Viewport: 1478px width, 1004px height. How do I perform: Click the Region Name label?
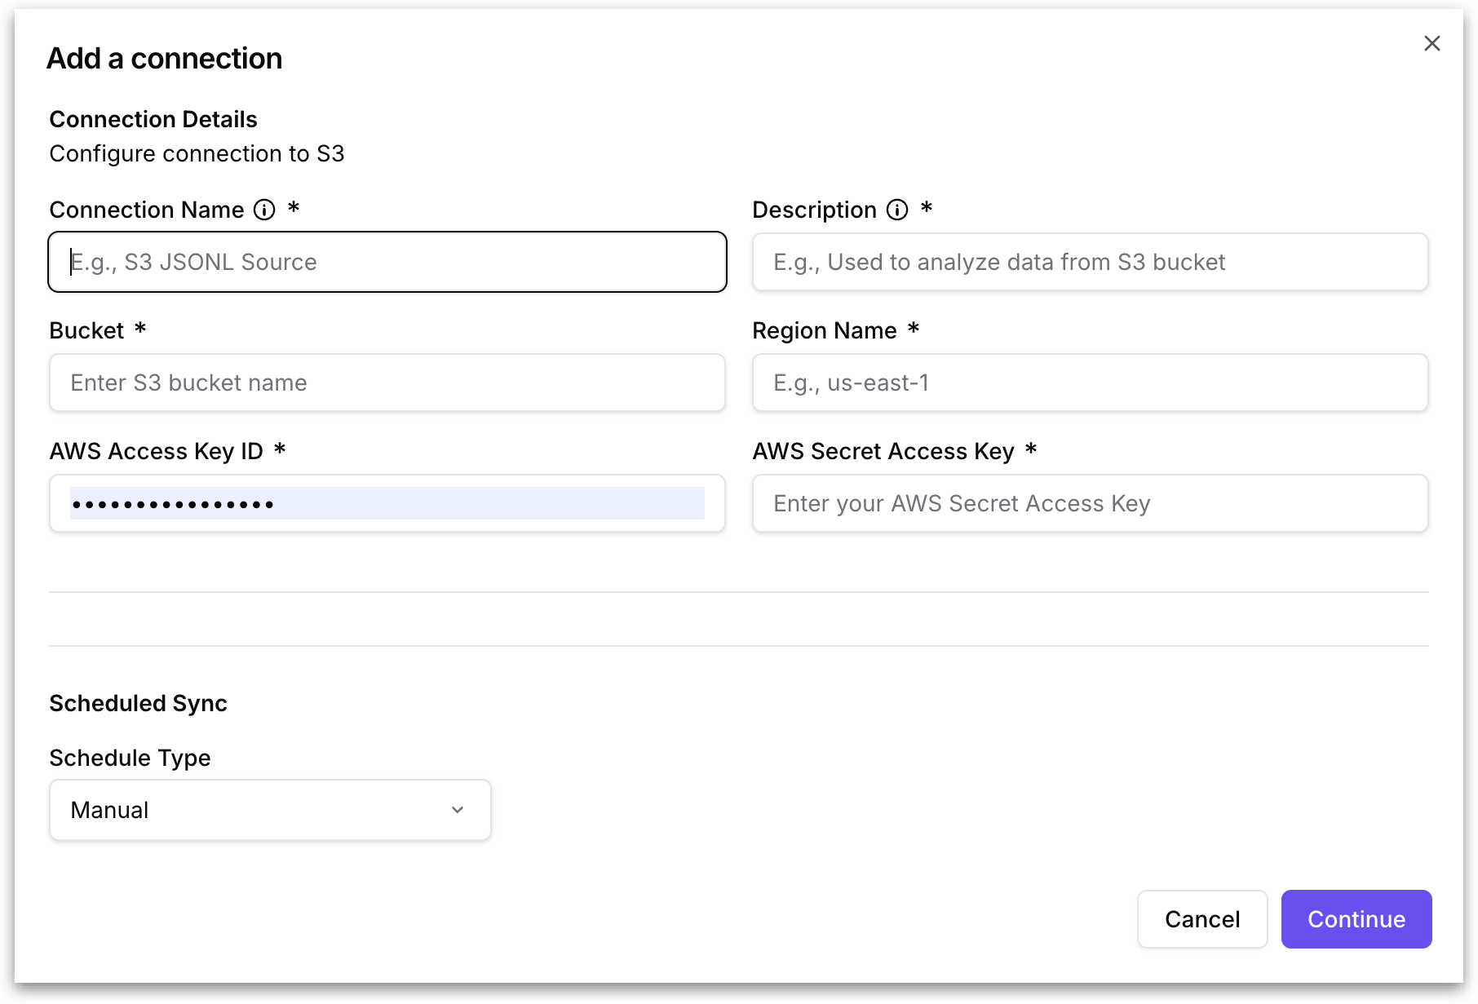pyautogui.click(x=824, y=330)
